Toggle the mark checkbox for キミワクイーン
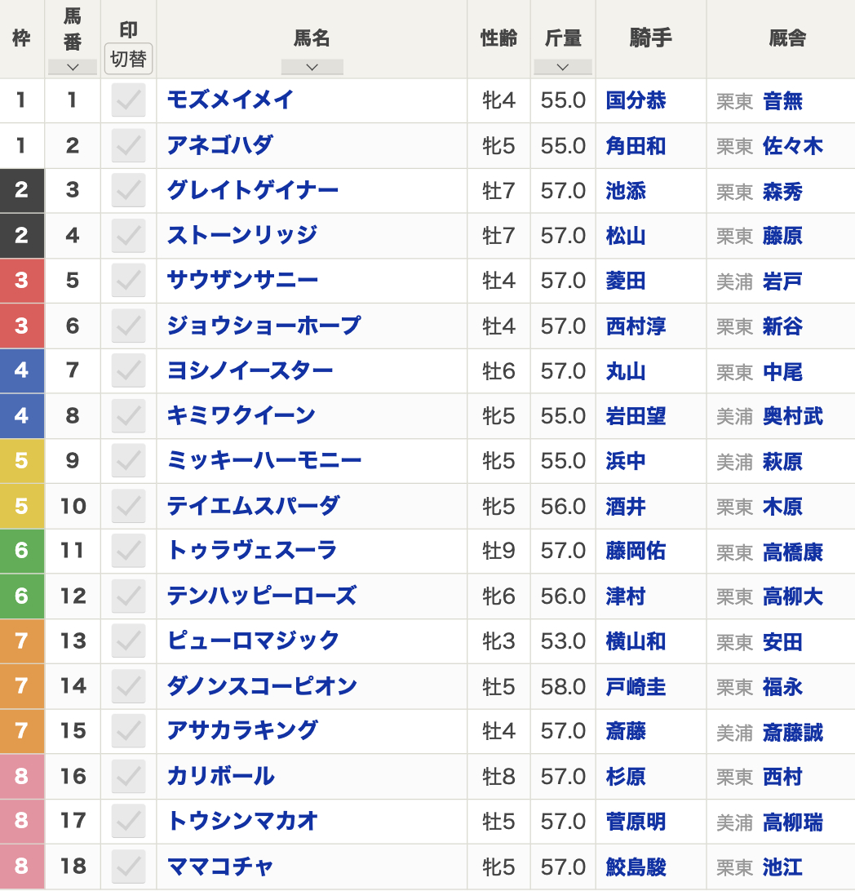 pos(128,415)
